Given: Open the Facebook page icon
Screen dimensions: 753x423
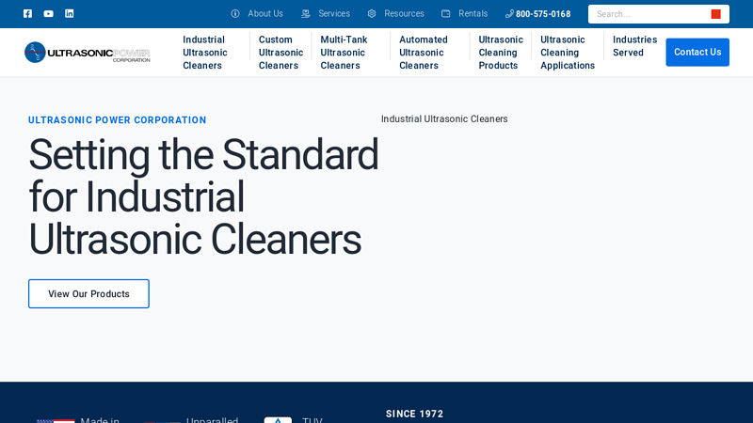Looking at the screenshot, I should point(28,13).
